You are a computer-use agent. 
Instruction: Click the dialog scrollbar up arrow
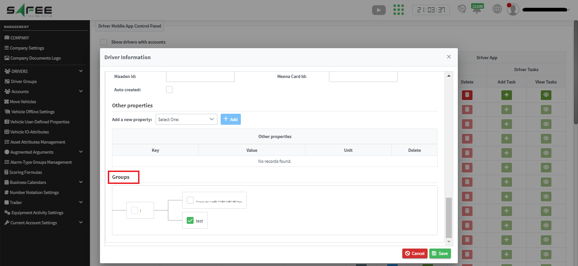click(449, 75)
